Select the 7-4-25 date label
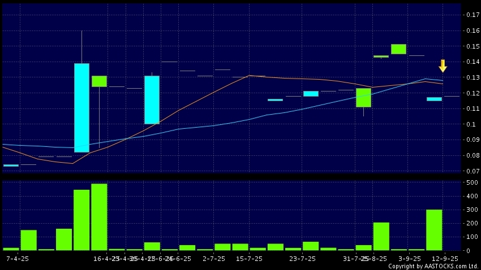481x270 pixels. click(x=17, y=258)
